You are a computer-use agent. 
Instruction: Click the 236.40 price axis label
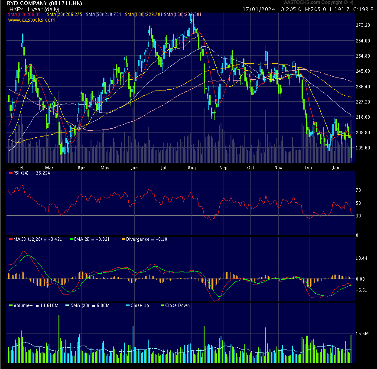[x=363, y=87]
